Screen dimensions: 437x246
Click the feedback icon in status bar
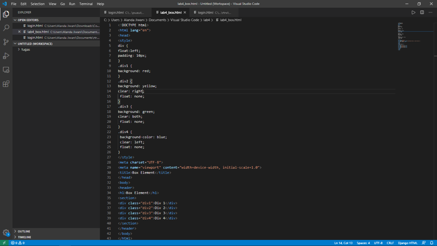tap(424, 243)
